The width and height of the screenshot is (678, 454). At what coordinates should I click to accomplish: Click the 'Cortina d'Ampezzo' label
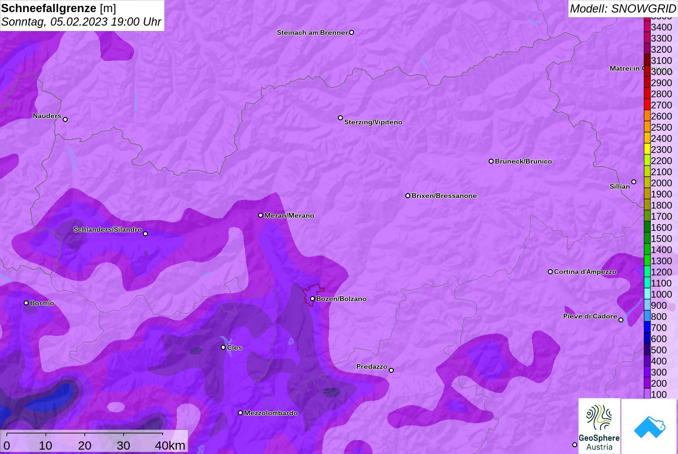click(x=585, y=272)
